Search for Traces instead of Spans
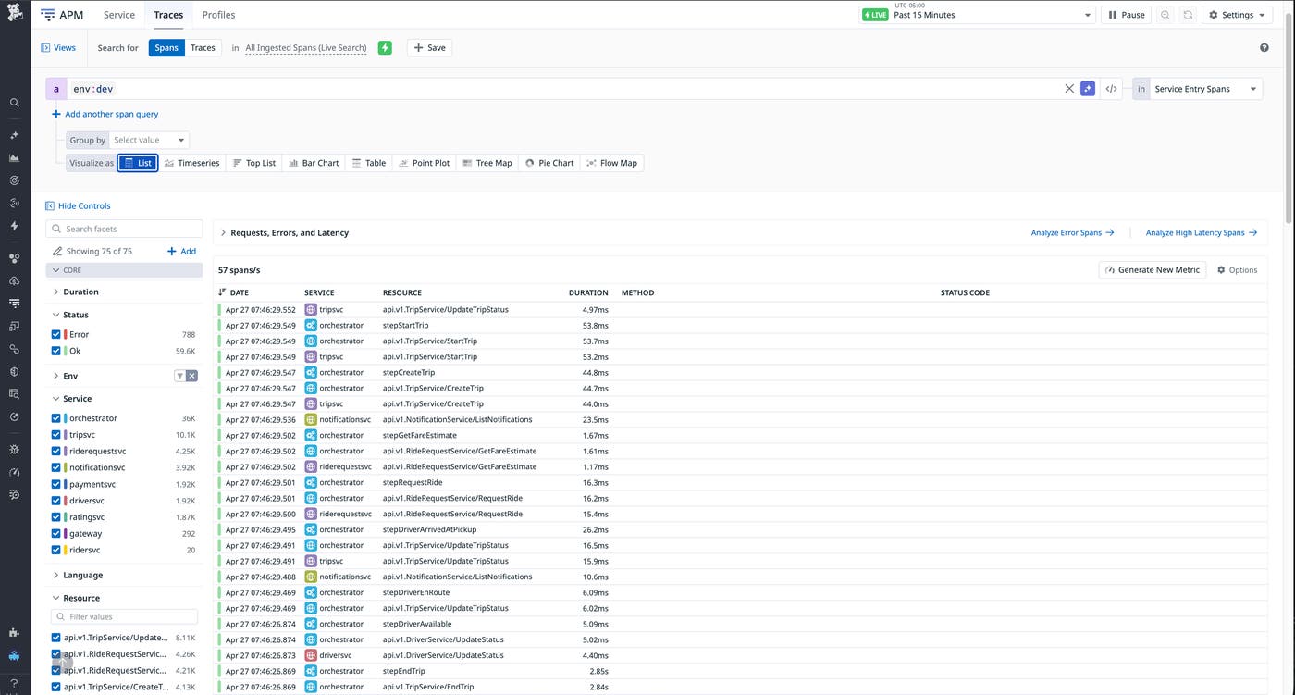 203,47
